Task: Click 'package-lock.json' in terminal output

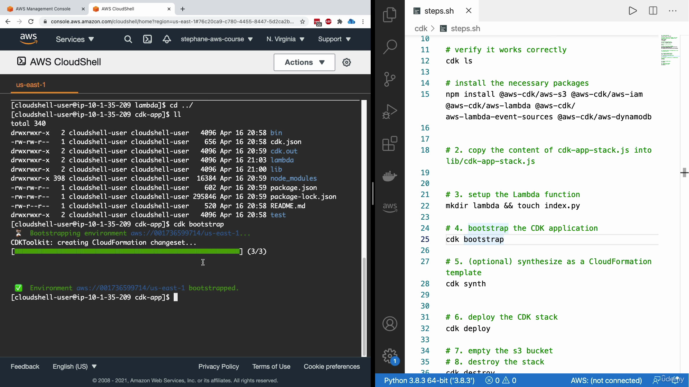Action: (x=303, y=197)
